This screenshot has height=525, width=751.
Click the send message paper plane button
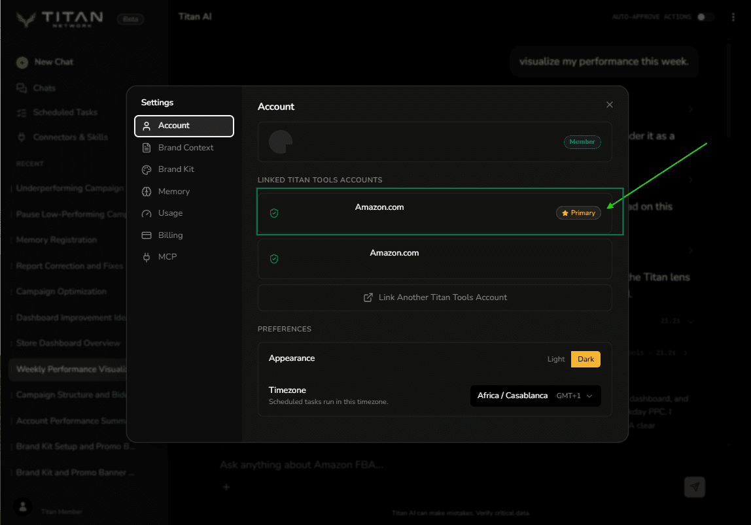[695, 487]
